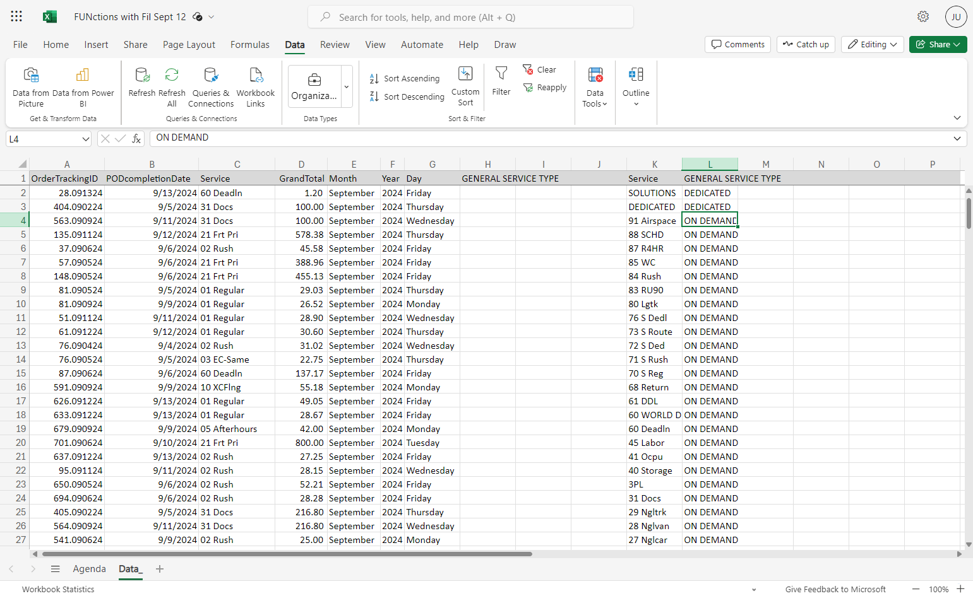Click the search box for tools and help

[x=470, y=17]
